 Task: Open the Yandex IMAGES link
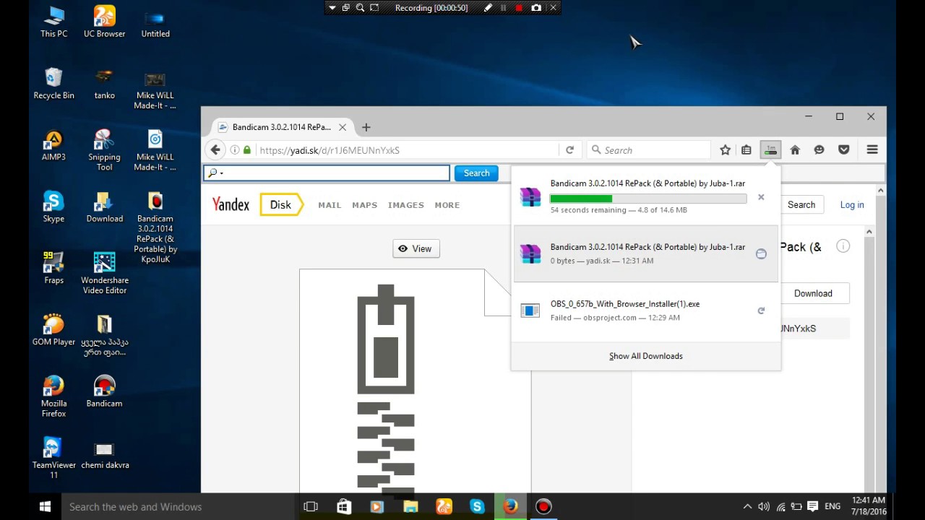[405, 205]
